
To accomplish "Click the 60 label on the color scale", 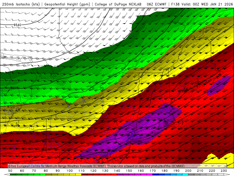I will (22, 171).
